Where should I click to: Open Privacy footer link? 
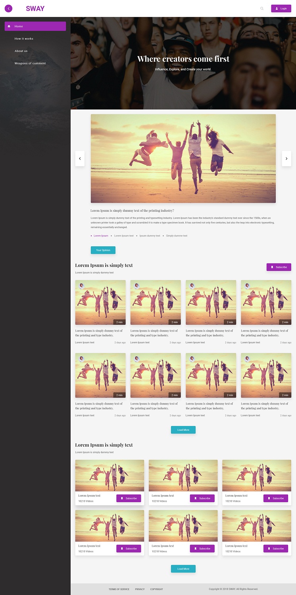tap(140, 589)
